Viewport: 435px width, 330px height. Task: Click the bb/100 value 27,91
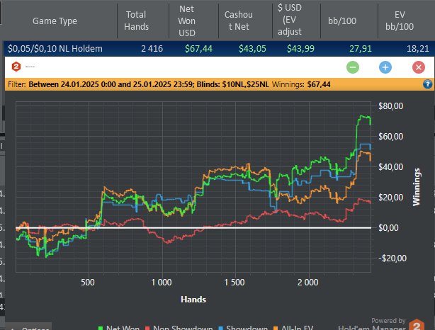(x=361, y=49)
